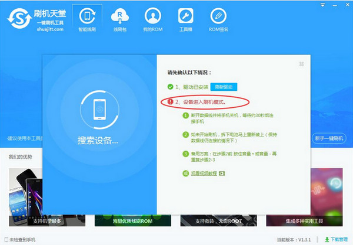Click step 1 green number badge

(185, 115)
